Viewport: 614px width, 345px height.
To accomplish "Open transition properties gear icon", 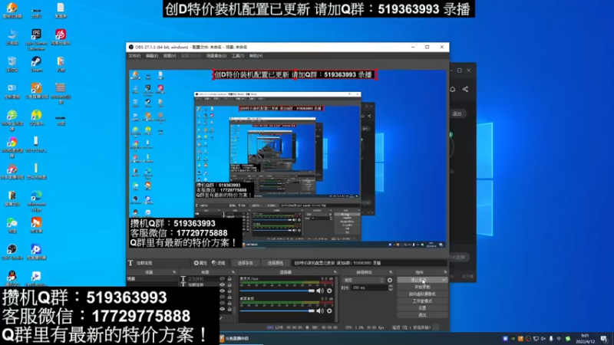I will [390, 281].
